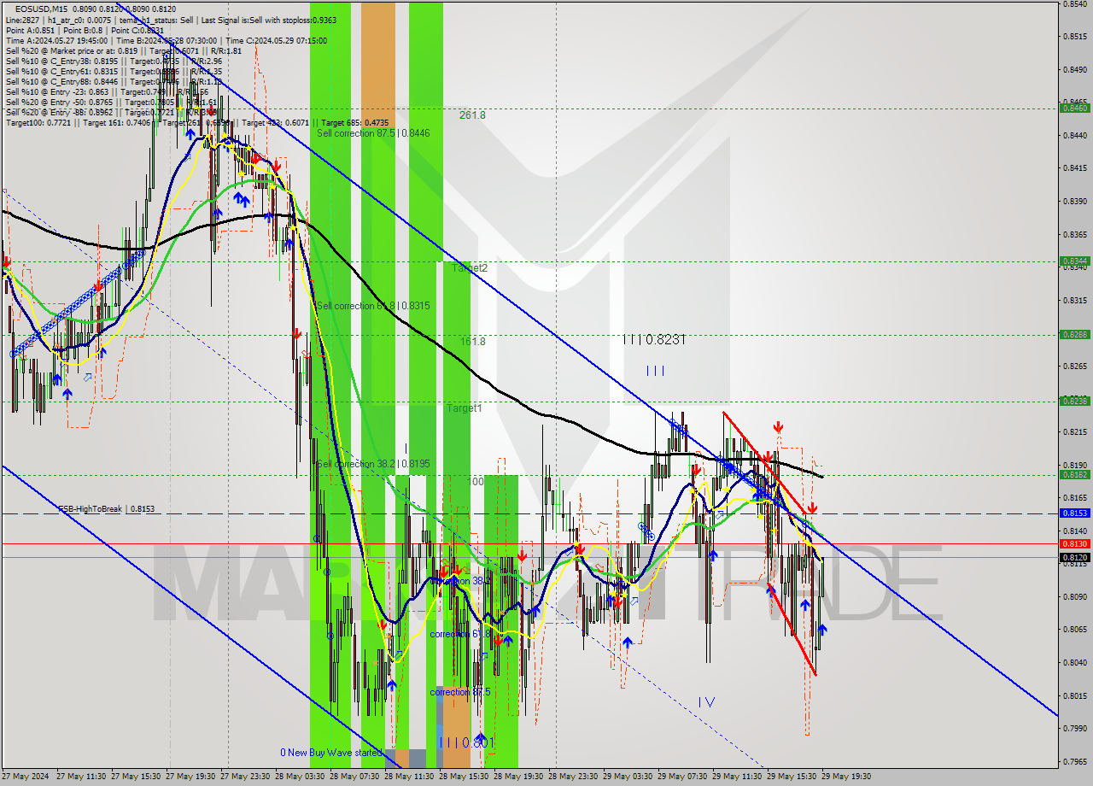Click the '27 May 19:30' time label
Screen dimensions: 1093x786
(190, 777)
